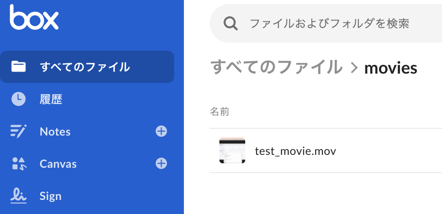
Task: Sort by the 名前 column header
Action: pos(220,112)
